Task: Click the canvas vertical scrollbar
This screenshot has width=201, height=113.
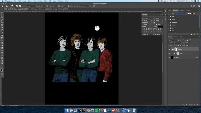Action: click(x=163, y=58)
